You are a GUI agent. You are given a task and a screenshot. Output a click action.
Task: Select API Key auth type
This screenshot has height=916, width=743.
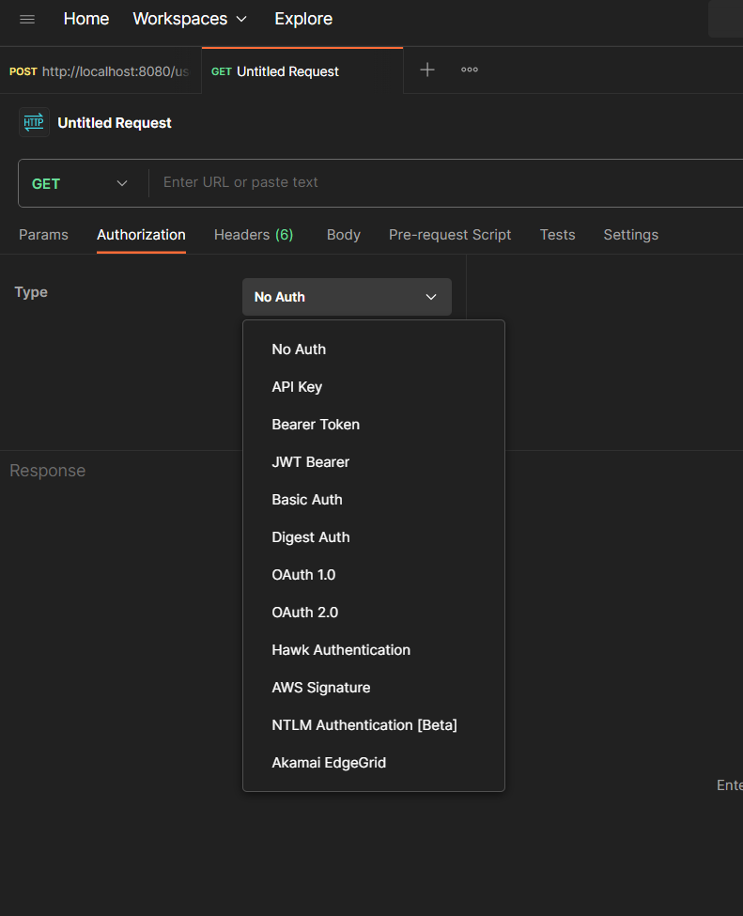click(297, 387)
